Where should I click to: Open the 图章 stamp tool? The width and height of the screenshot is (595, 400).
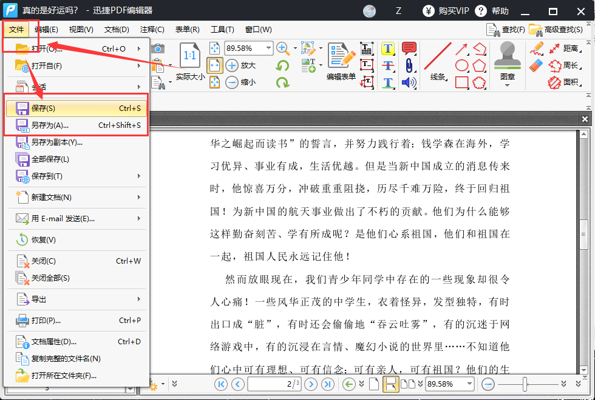click(x=508, y=64)
